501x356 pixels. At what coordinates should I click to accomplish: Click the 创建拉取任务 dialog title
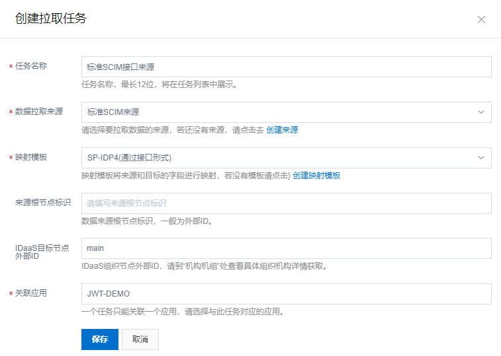pos(51,18)
